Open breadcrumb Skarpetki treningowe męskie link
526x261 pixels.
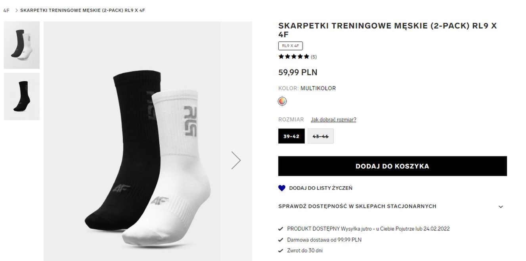[82, 10]
